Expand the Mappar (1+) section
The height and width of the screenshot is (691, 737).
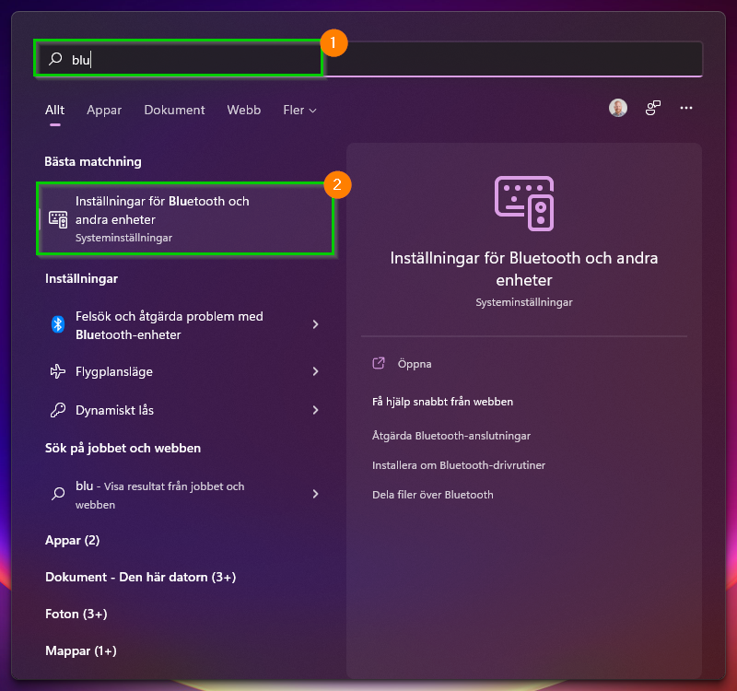[81, 650]
